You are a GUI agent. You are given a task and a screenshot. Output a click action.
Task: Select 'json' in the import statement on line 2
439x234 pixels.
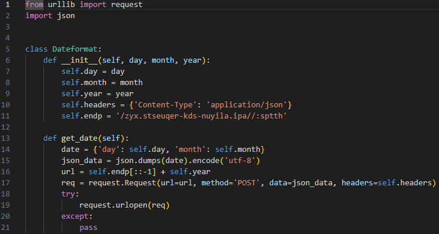pos(66,16)
